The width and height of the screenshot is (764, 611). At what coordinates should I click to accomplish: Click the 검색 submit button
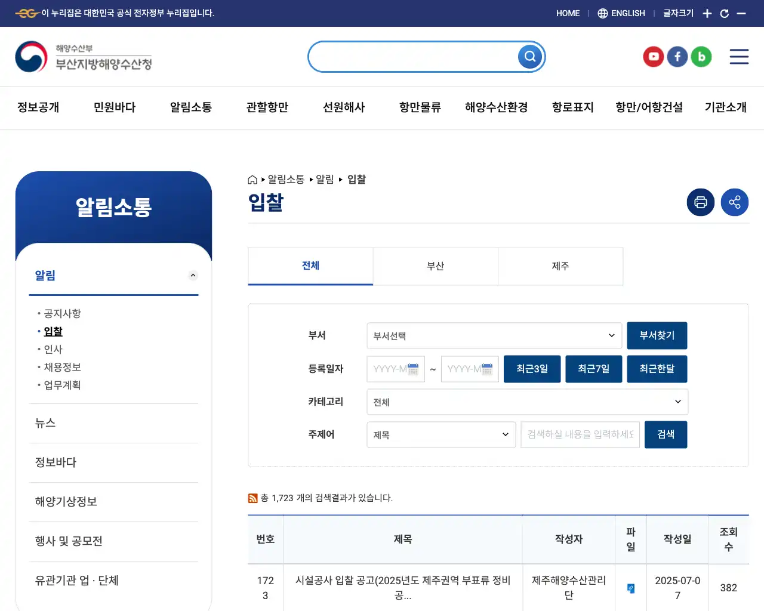pyautogui.click(x=666, y=434)
